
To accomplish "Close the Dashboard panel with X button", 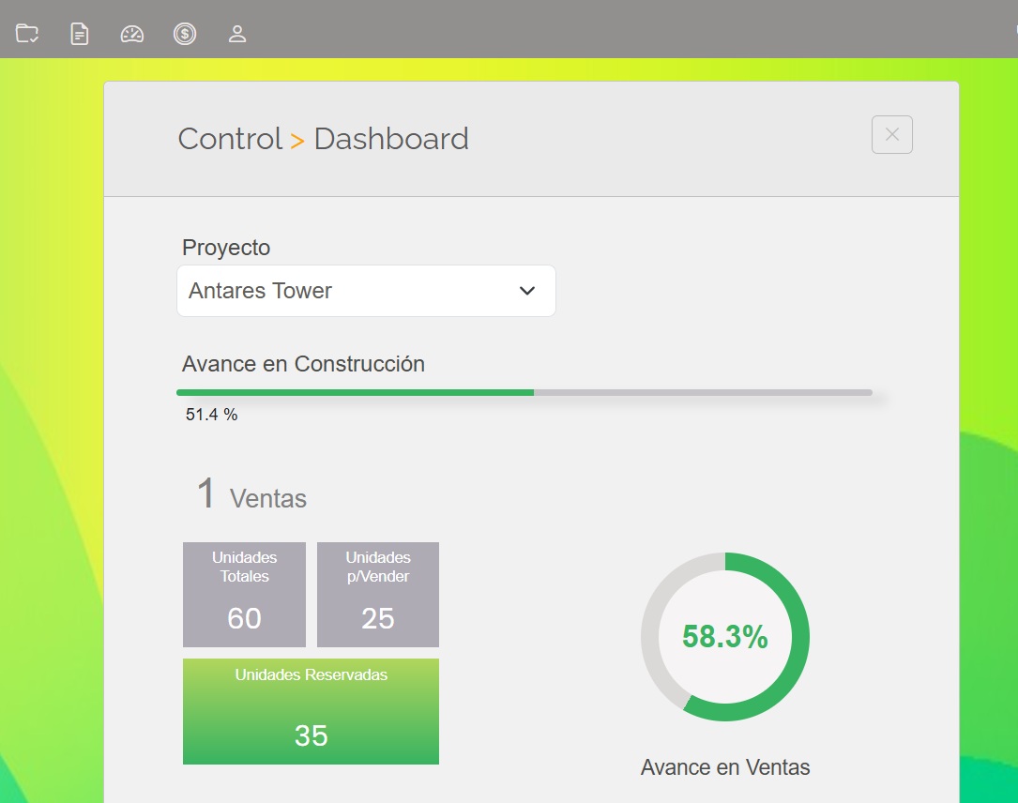I will coord(891,135).
